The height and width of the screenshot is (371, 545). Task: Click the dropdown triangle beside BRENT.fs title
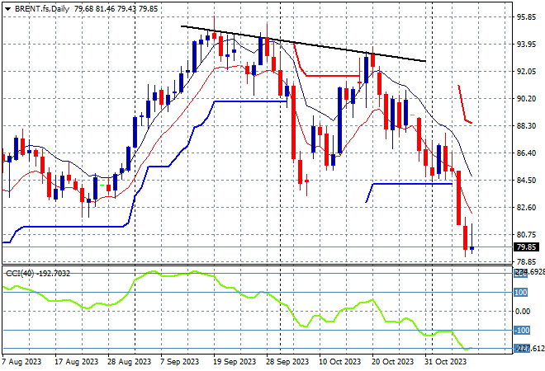pyautogui.click(x=7, y=9)
